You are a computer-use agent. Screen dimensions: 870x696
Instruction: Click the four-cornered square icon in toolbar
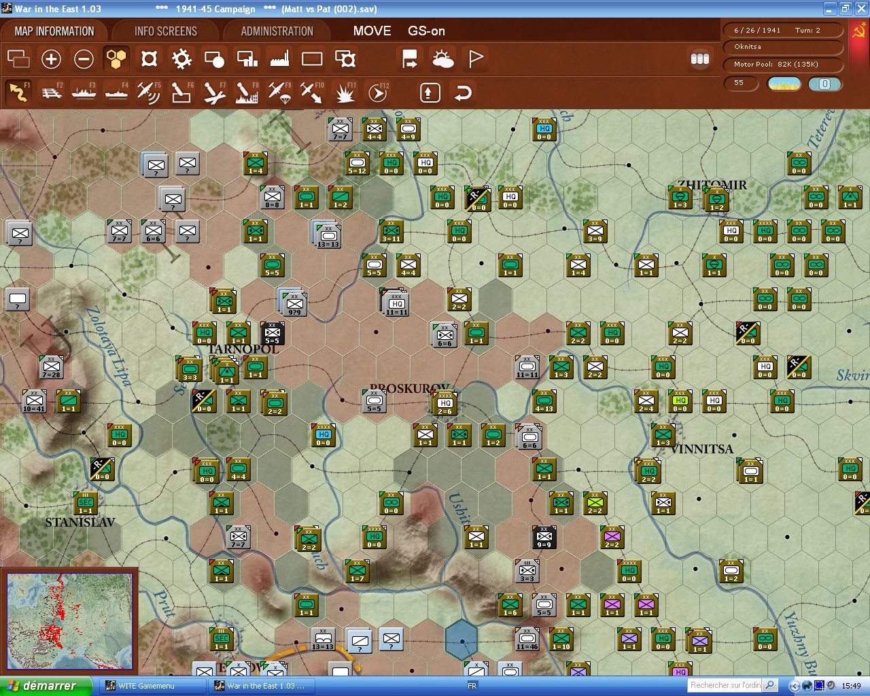point(149,59)
